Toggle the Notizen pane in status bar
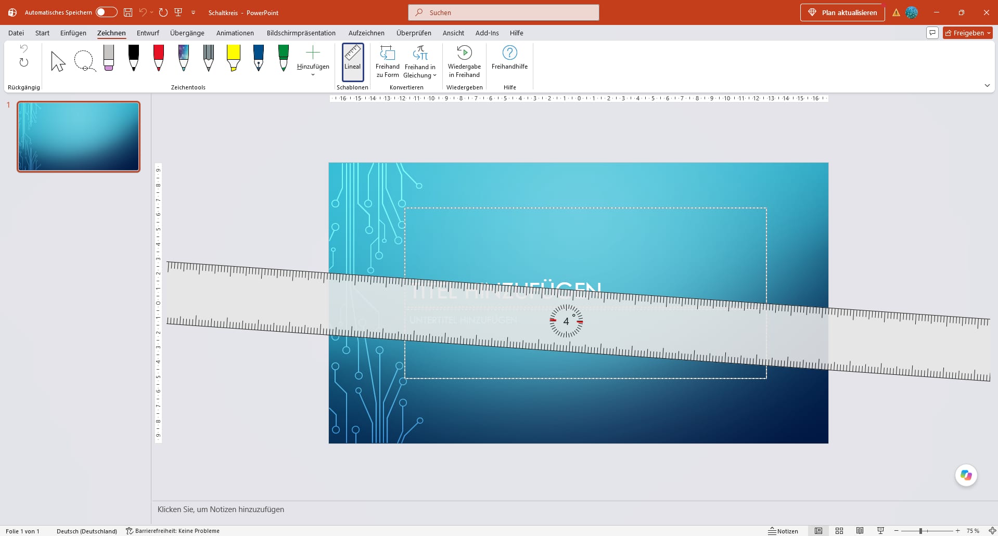 click(x=783, y=531)
